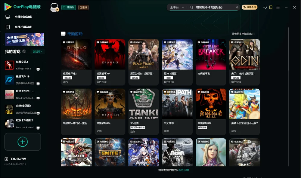Open the 光明破坏者 Hyper Light Breaker card
The width and height of the screenshot is (301, 178).
pyautogui.click(x=211, y=62)
